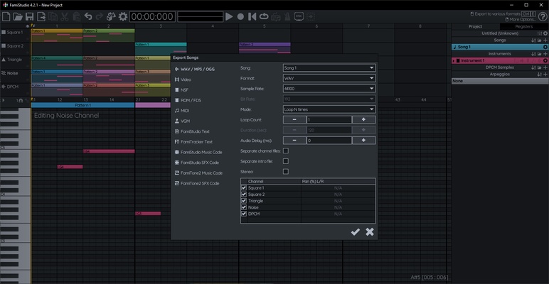Open Instrument 1 properties gear
The image size is (549, 284).
coord(545,60)
